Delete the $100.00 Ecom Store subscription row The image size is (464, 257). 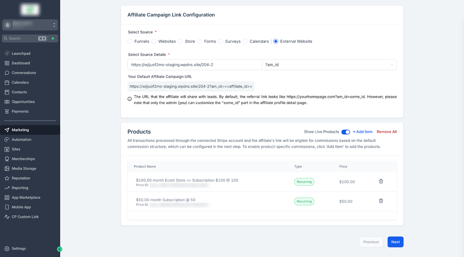coord(381,181)
